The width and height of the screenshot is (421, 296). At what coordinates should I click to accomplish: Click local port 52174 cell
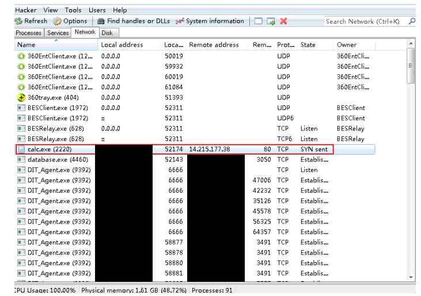(x=174, y=149)
